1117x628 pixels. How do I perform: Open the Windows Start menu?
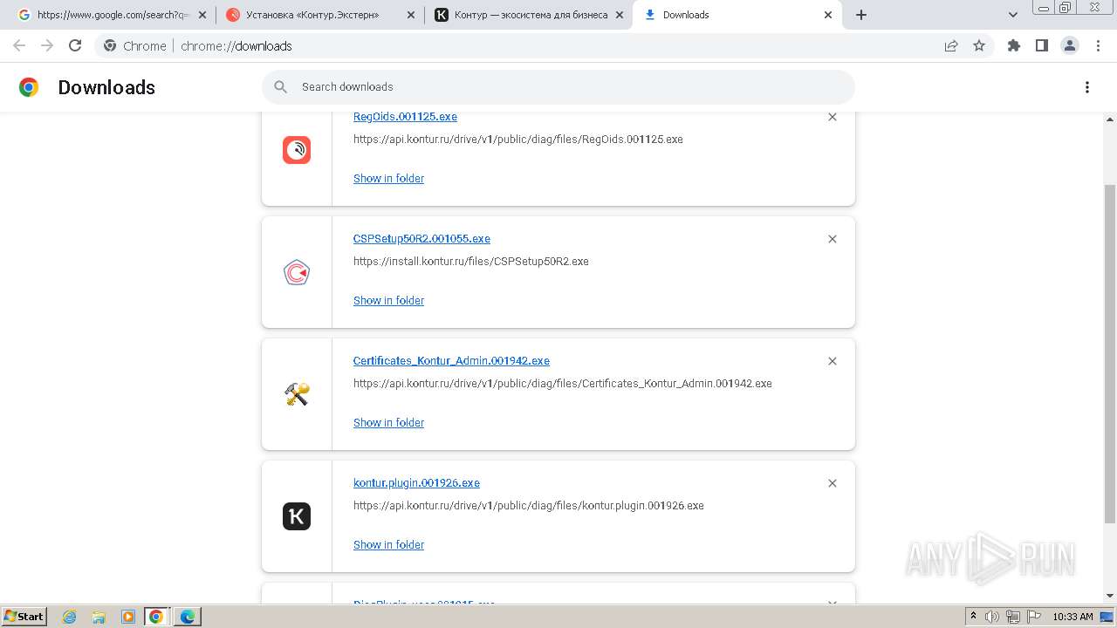click(24, 616)
